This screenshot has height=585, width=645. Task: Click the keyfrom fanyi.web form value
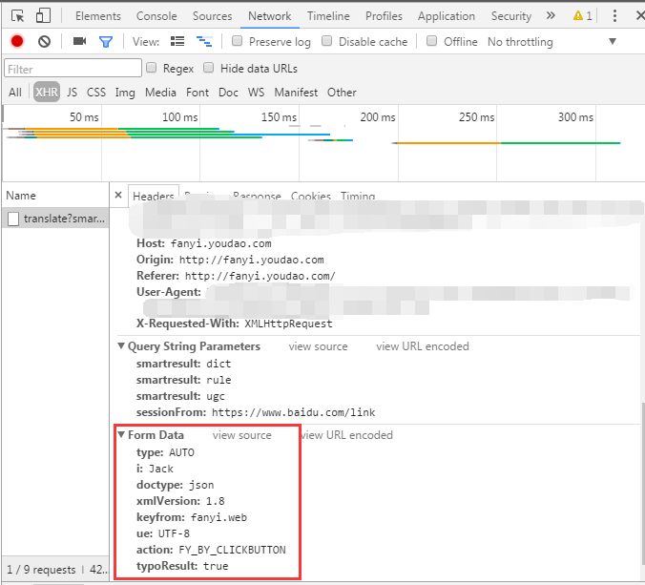tap(218, 517)
